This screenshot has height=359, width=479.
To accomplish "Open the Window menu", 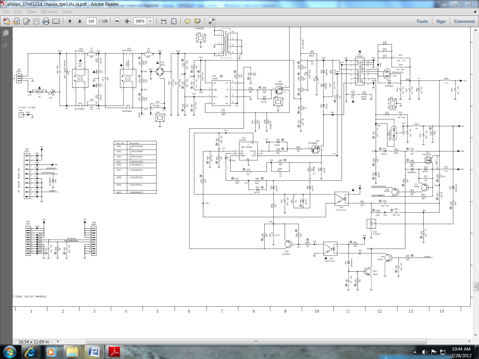I will (x=49, y=12).
